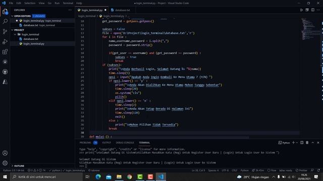Open the Go menu
Screen dimensions: 323x181
click(49, 3)
